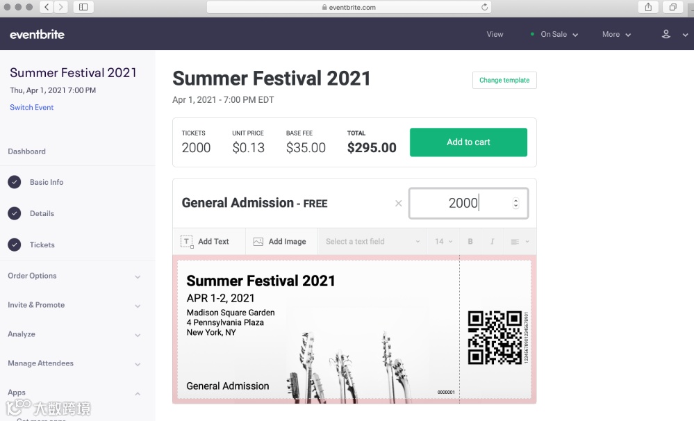Click the Add to cart button

point(468,142)
